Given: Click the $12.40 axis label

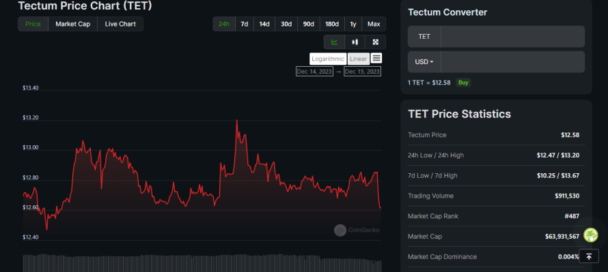Looking at the screenshot, I should [x=30, y=237].
